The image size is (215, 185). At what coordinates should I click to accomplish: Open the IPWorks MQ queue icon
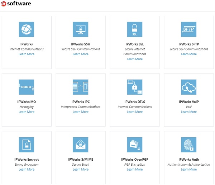27,87
